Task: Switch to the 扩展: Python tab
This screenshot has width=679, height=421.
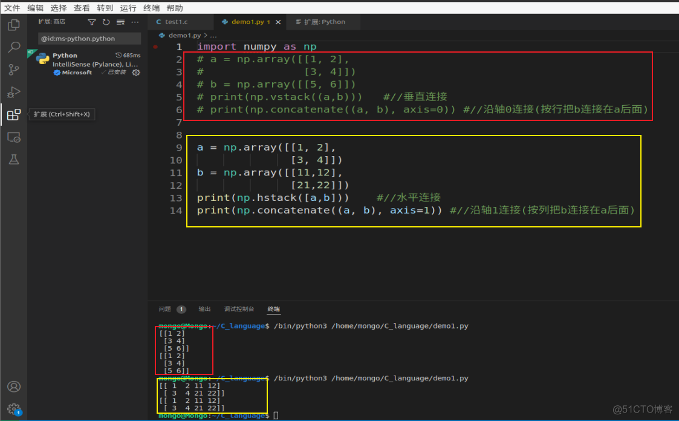Action: coord(324,22)
